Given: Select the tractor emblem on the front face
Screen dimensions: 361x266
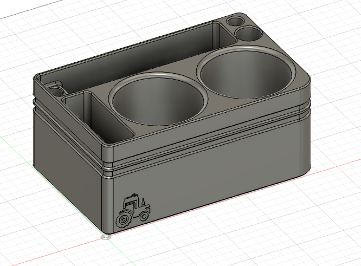Looking at the screenshot, I should click(133, 210).
